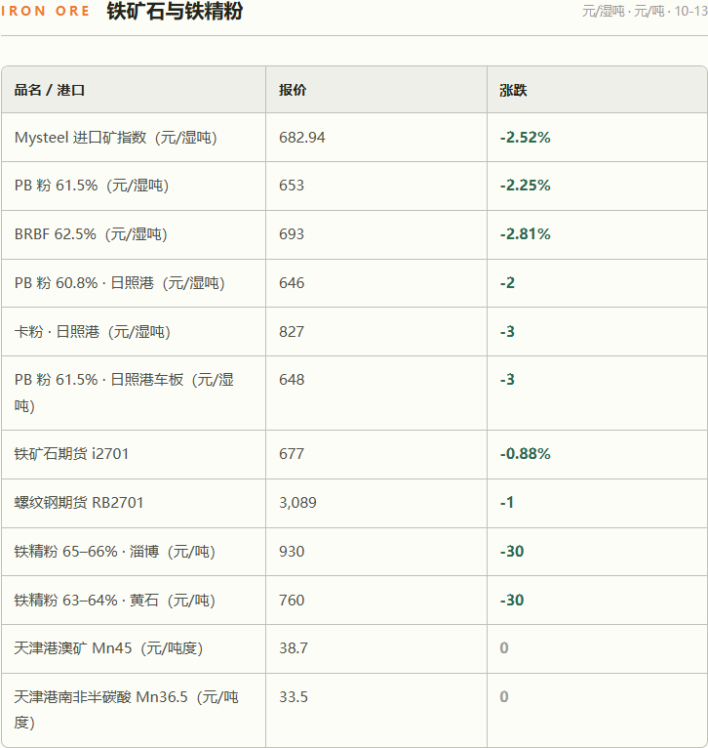Click the price value 682.94
Screen dimensions: 708x748
click(302, 138)
